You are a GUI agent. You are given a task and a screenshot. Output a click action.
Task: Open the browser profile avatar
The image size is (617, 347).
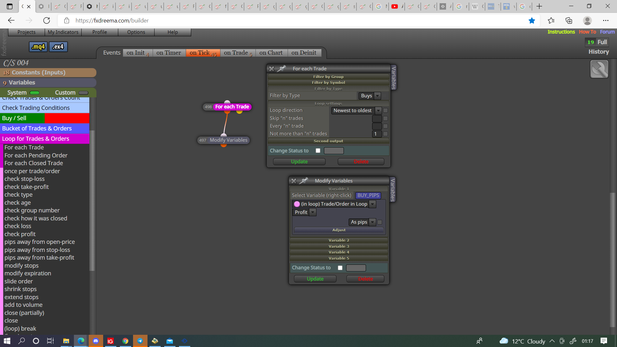point(587,21)
